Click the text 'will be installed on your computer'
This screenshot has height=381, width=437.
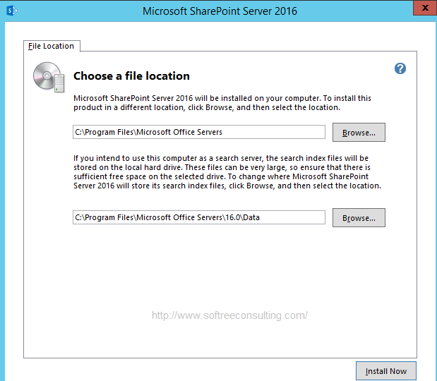coord(257,98)
